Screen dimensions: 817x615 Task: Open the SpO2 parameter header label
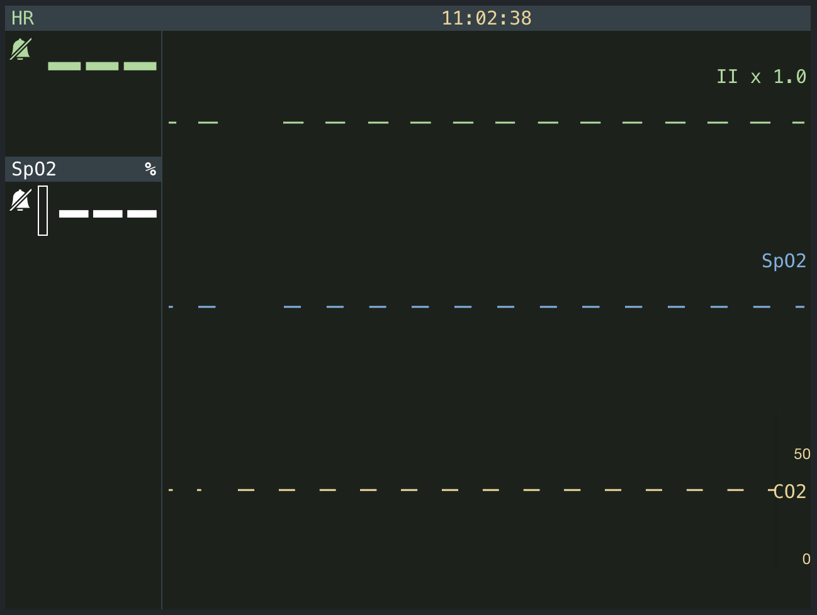34,169
